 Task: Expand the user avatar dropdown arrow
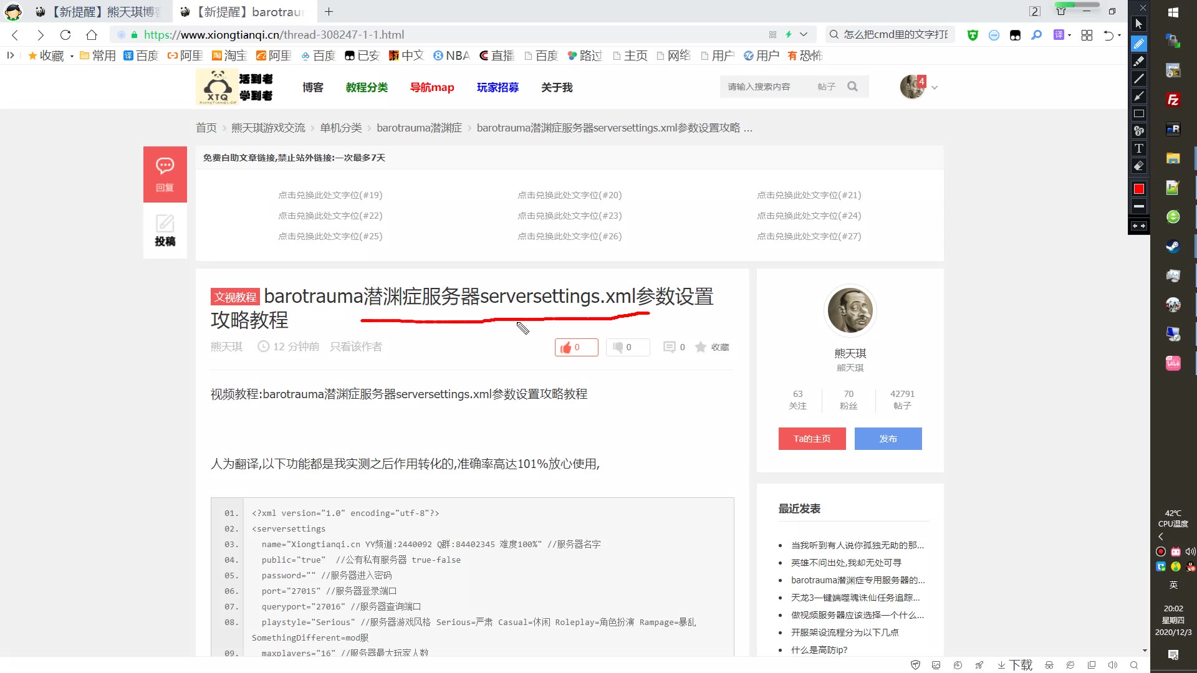point(934,88)
